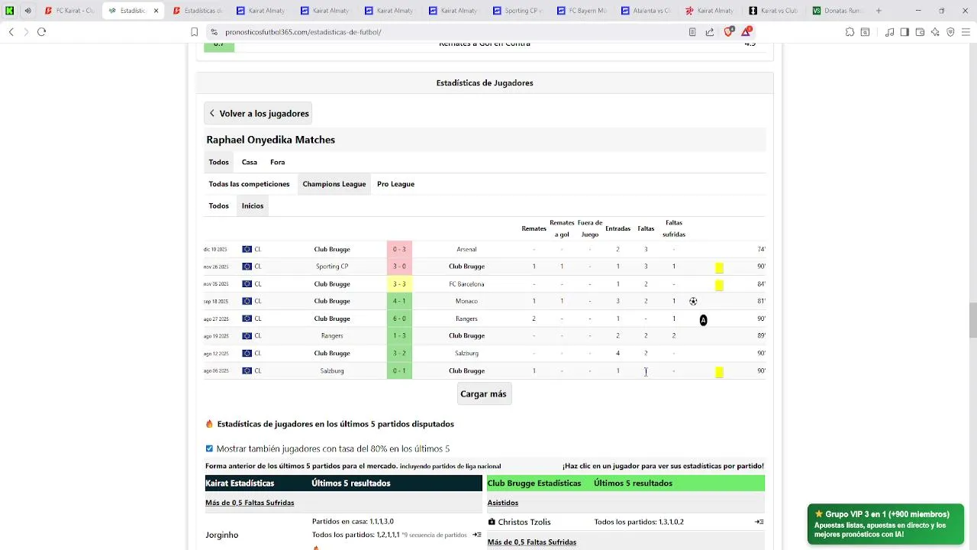Open Brave Wallet icon
The height and width of the screenshot is (550, 977).
[x=920, y=32]
